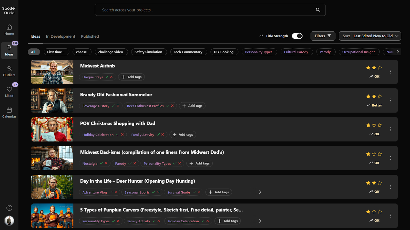This screenshot has width=410, height=230.
Task: Open the Brandy Old Fashioned Sommelier thumbnail
Action: click(52, 101)
